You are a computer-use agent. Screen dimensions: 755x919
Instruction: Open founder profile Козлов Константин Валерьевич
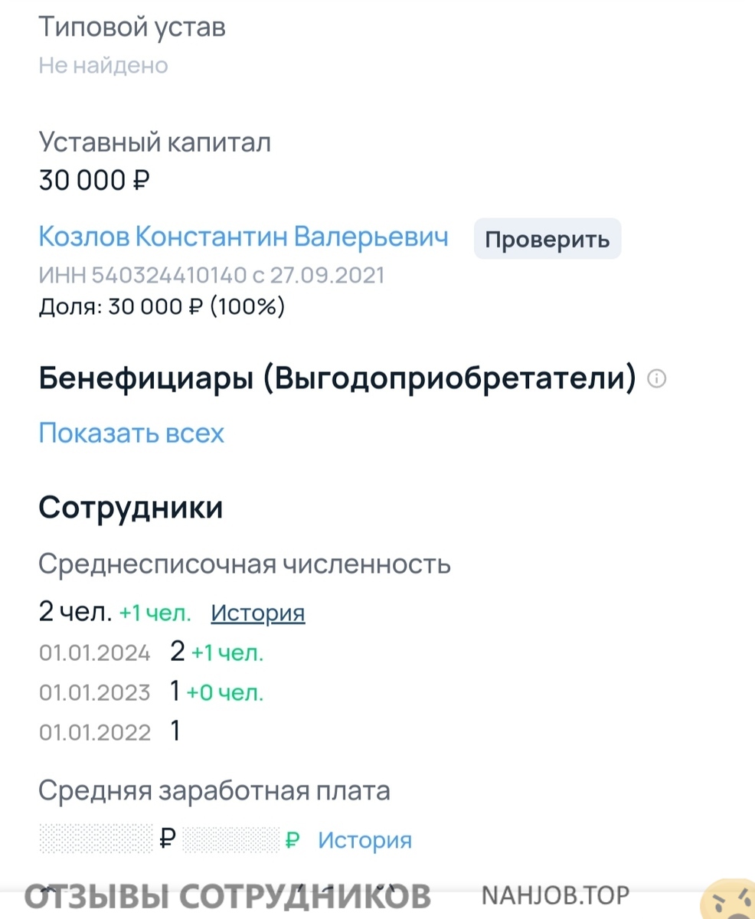click(x=243, y=237)
